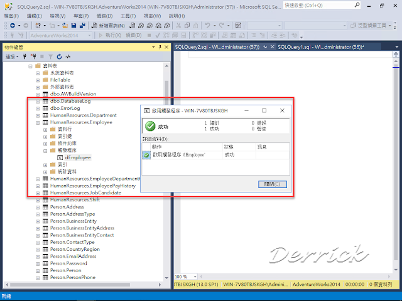Switch to the SQLQuery2.sql tab

tap(217, 47)
